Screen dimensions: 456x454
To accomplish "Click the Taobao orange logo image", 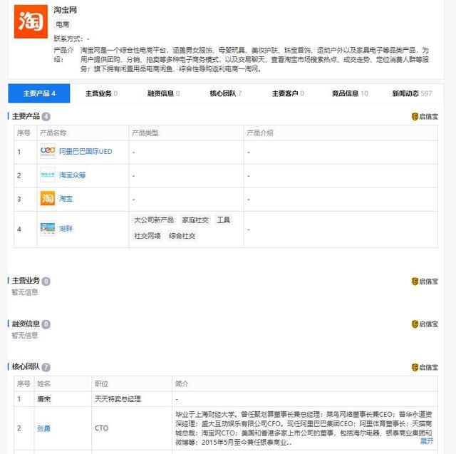I will [x=31, y=21].
